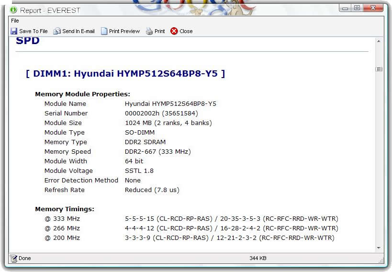The height and width of the screenshot is (272, 392).
Task: Click the Save To File label
Action: click(x=33, y=31)
